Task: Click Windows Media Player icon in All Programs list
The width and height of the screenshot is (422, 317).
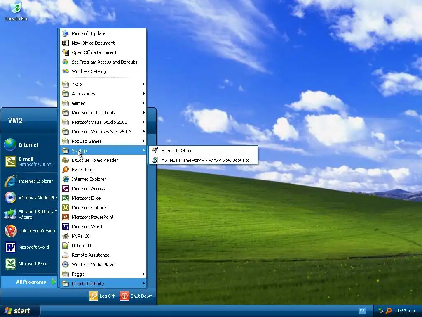Action: coord(66,265)
